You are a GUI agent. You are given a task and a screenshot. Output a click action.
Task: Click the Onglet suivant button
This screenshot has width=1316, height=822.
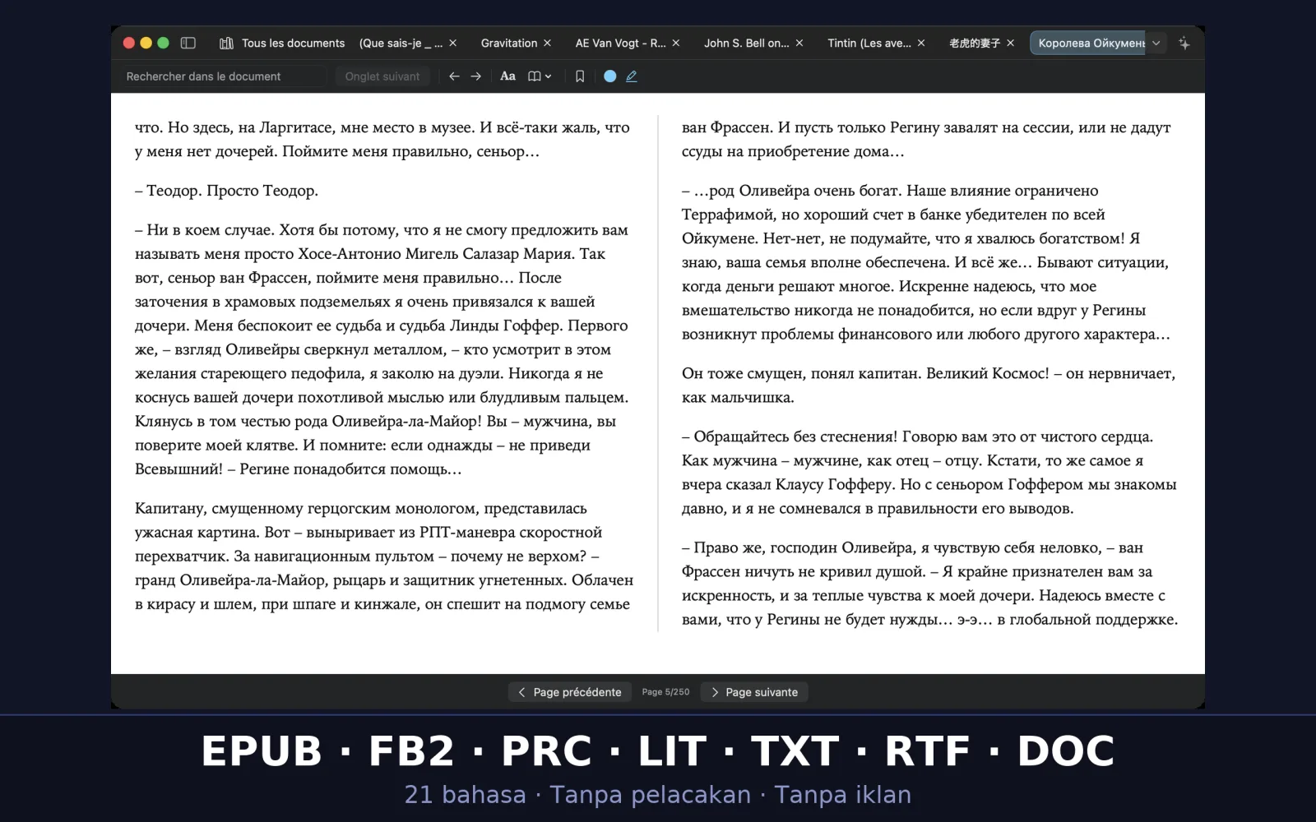tap(382, 76)
